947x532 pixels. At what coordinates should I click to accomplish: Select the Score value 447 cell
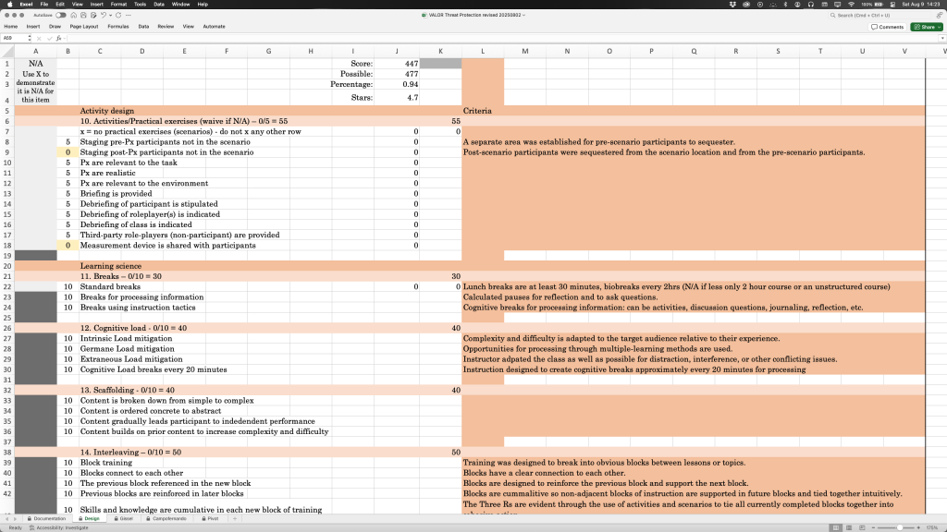(397, 64)
